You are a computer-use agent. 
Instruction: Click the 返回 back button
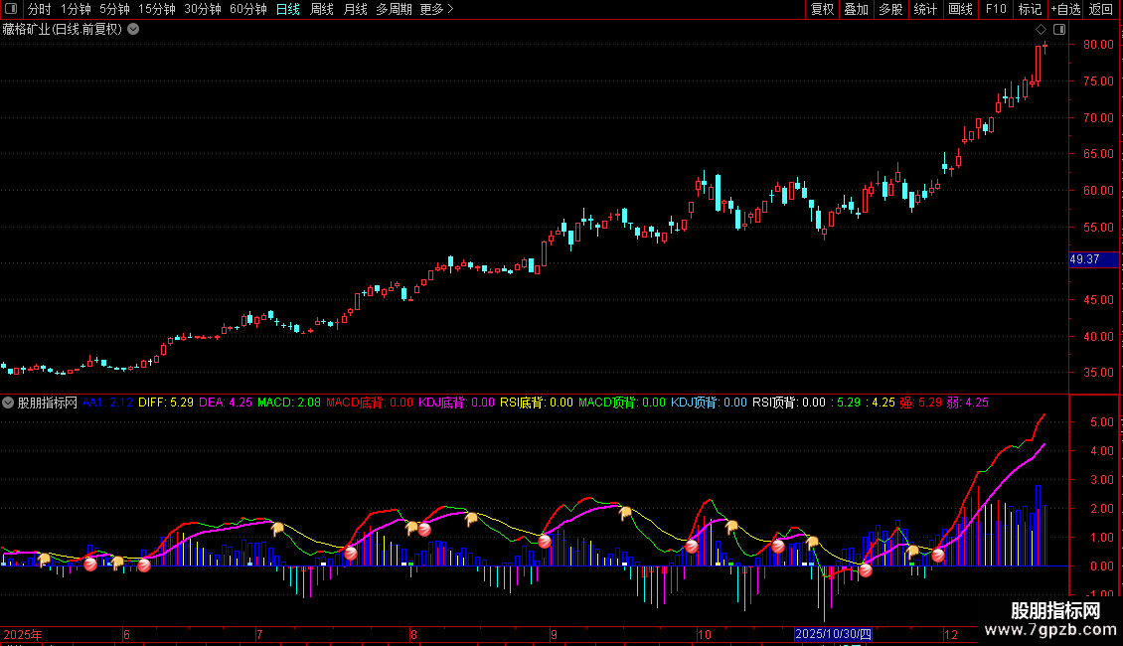(1101, 9)
